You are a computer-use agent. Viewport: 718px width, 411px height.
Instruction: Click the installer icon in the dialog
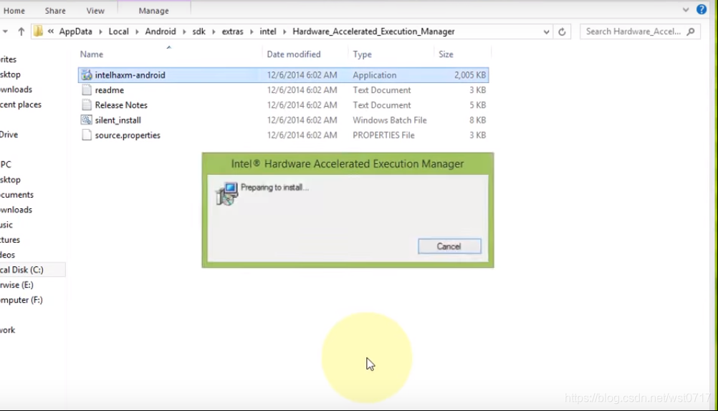click(x=227, y=193)
